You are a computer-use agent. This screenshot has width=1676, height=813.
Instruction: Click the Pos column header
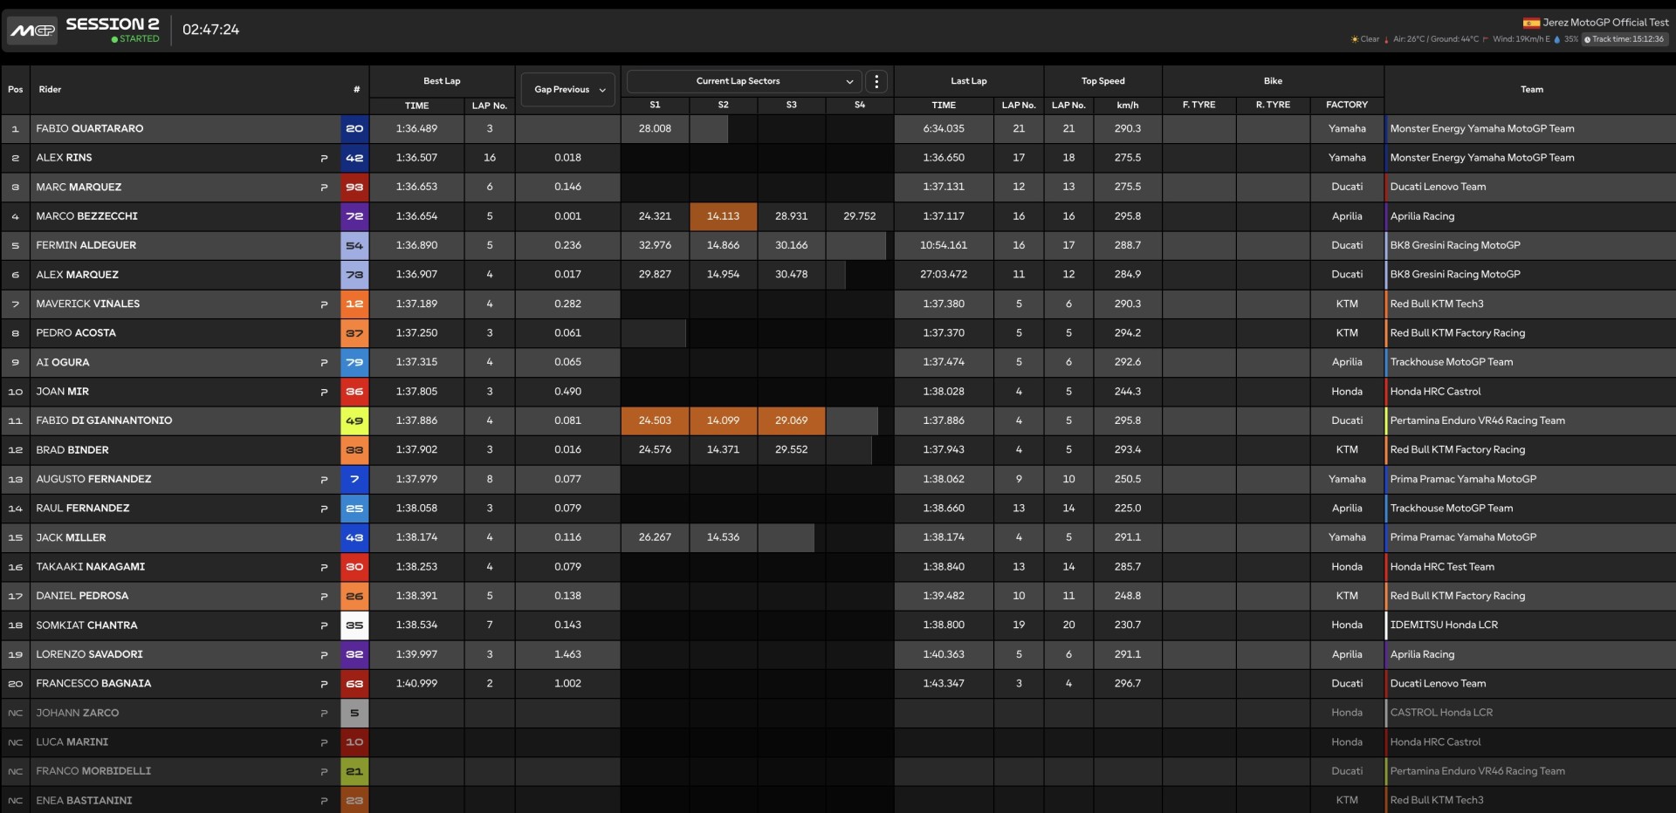(16, 89)
